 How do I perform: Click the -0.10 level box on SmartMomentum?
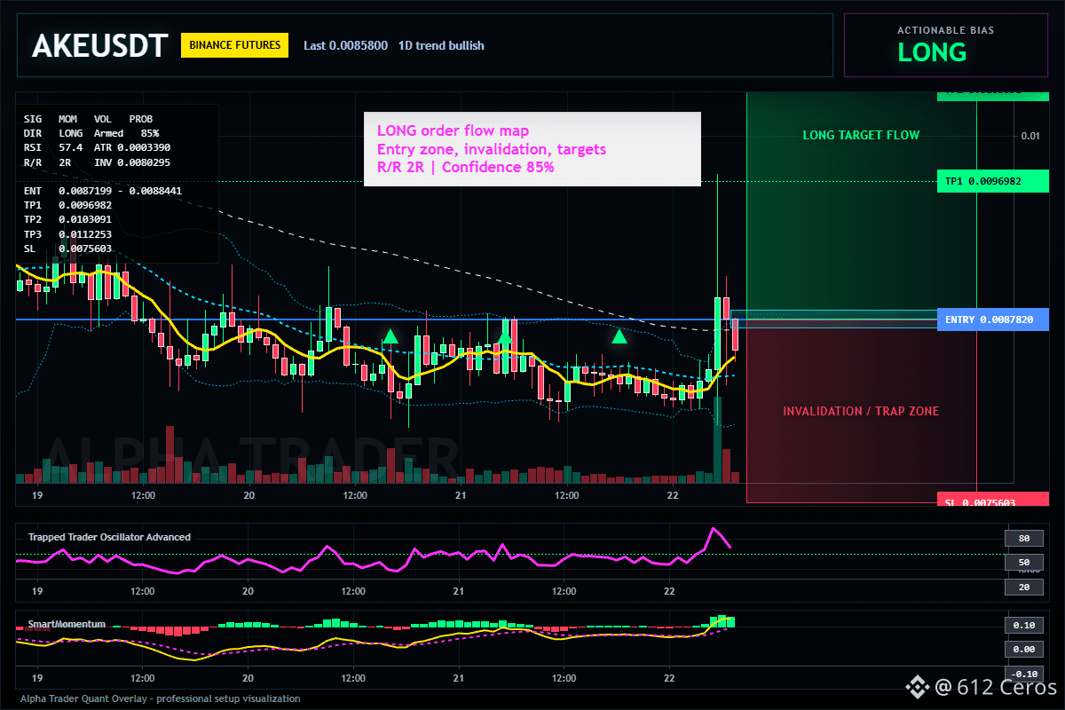(1023, 673)
